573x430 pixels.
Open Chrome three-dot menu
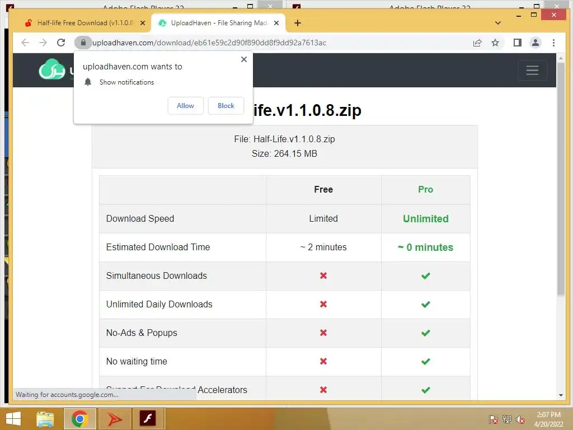(x=553, y=43)
